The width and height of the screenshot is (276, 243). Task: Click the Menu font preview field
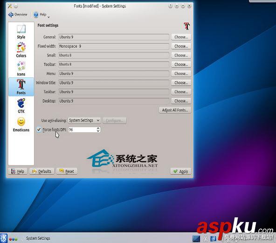coord(114,74)
